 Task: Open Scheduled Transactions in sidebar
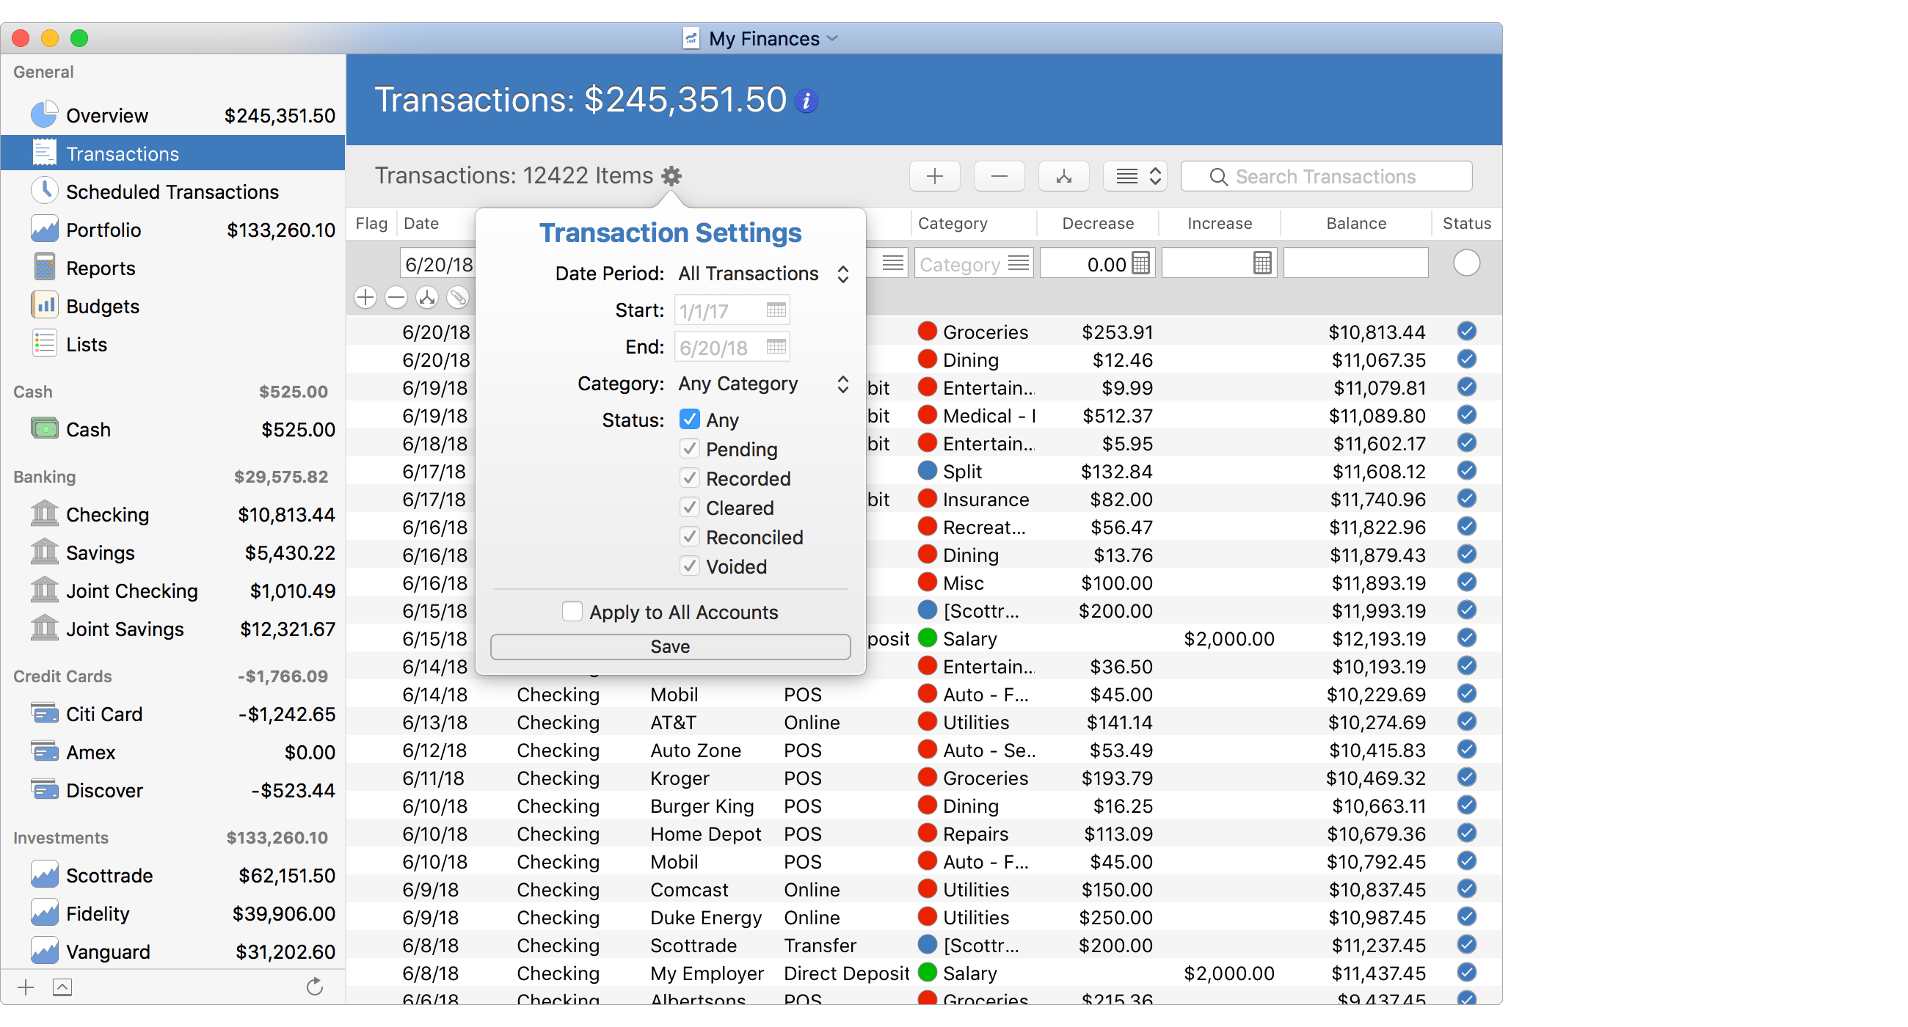point(172,191)
